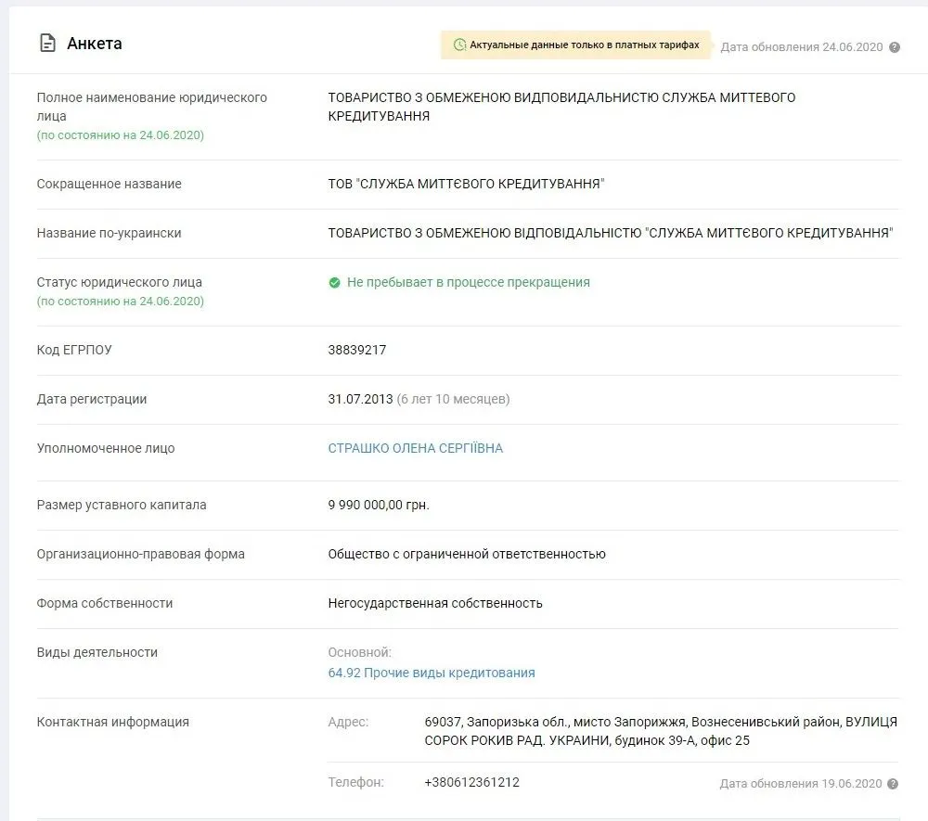928x821 pixels.
Task: Click the authorized capital value 9 990 000,00 грн.
Action: [379, 505]
